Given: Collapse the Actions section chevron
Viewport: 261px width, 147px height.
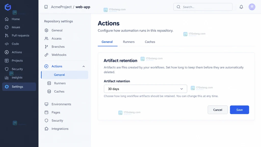Looking at the screenshot, I should click(x=84, y=66).
